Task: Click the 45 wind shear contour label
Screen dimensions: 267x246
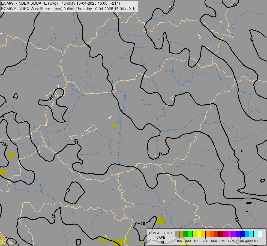Action: (x=235, y=5)
